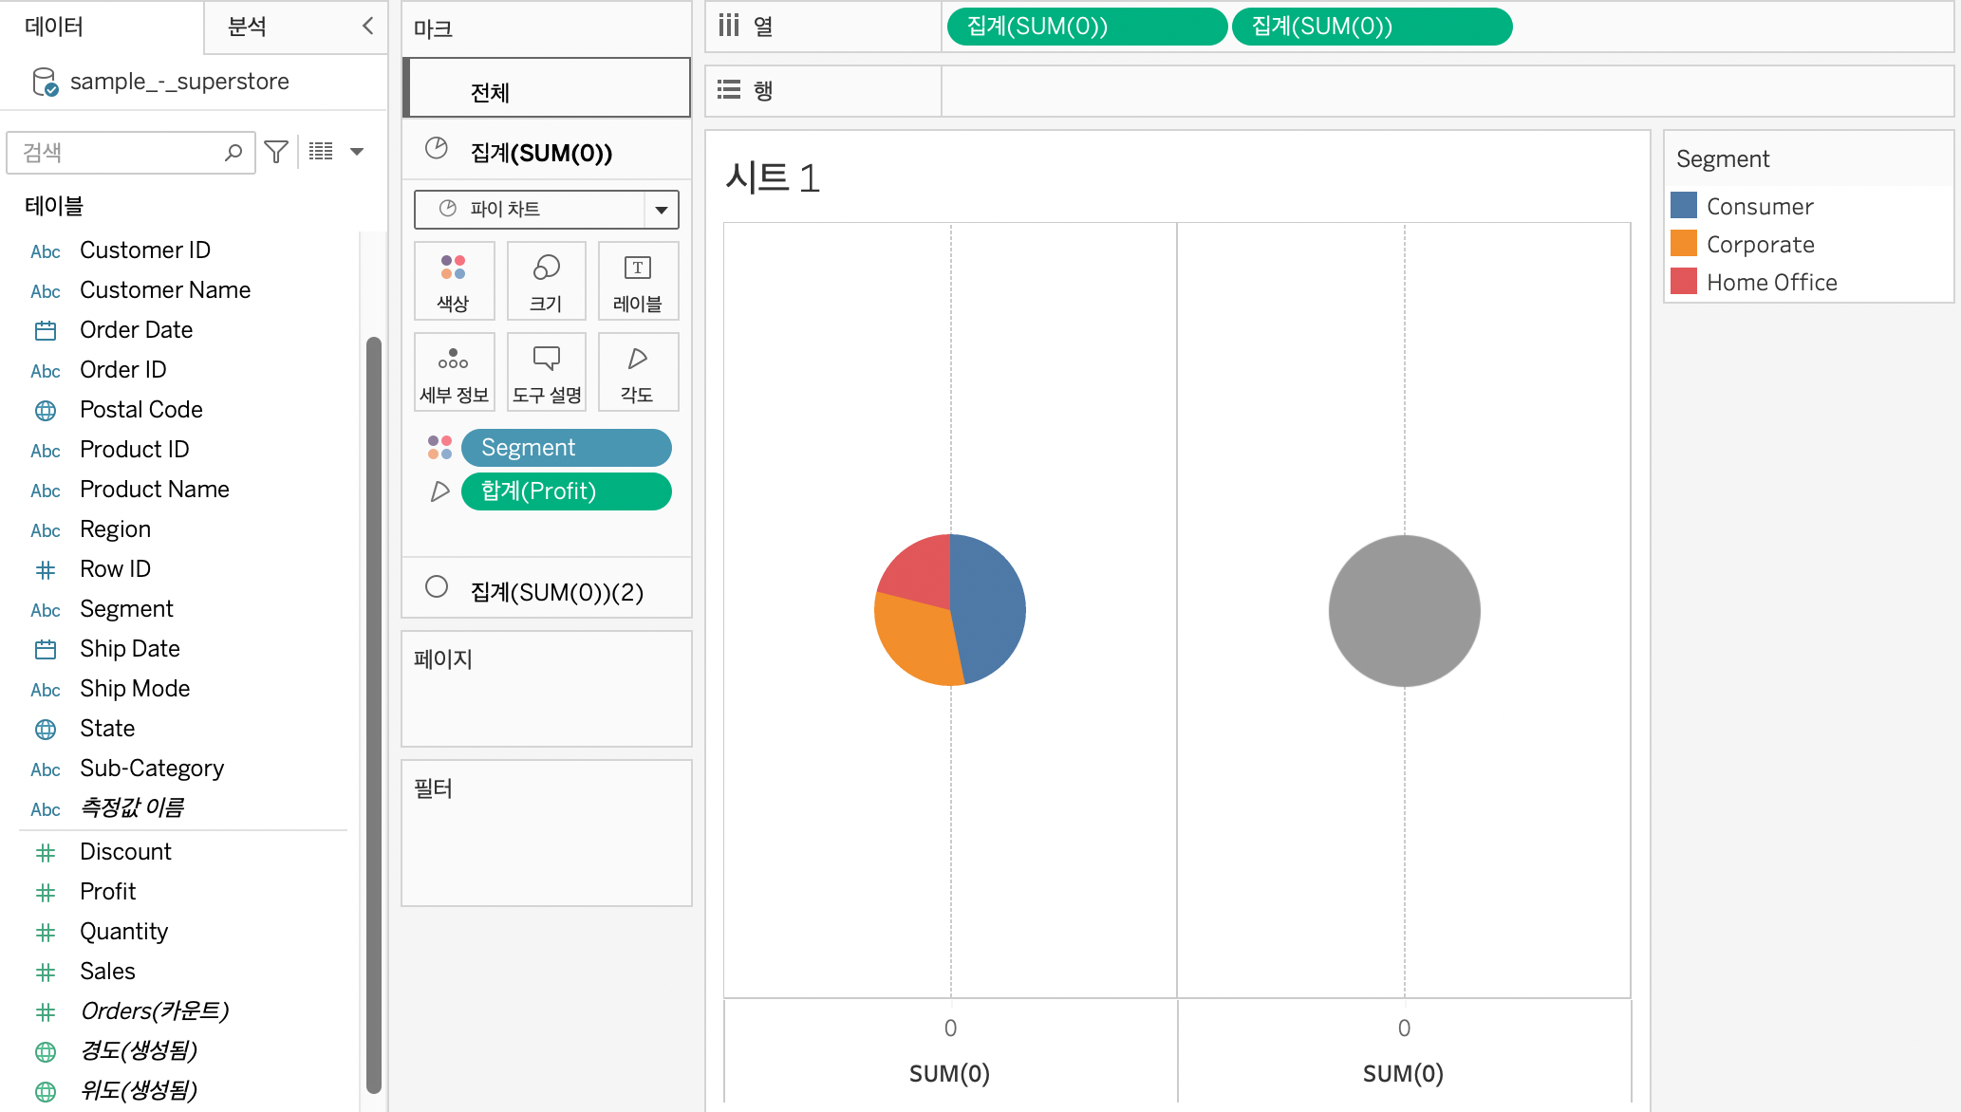This screenshot has width=1961, height=1112.
Task: Select the 전체 (All) marks section
Action: coord(547,91)
